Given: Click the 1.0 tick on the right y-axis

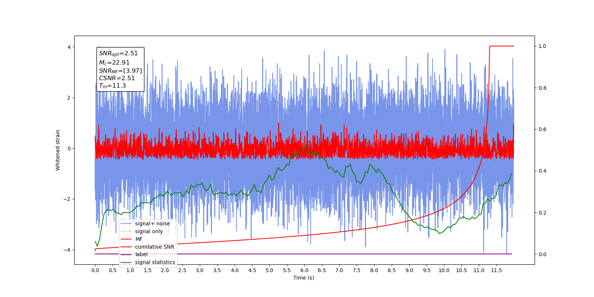Looking at the screenshot, I should pyautogui.click(x=542, y=46).
